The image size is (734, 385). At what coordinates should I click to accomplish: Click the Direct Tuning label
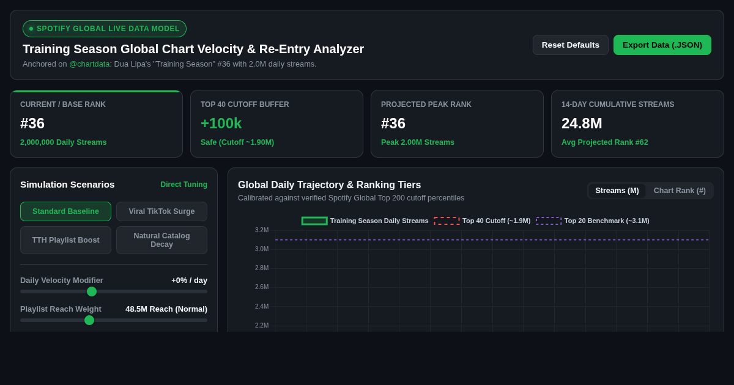click(184, 185)
